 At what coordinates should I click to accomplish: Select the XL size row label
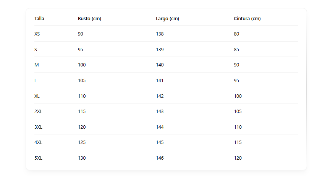tap(37, 96)
